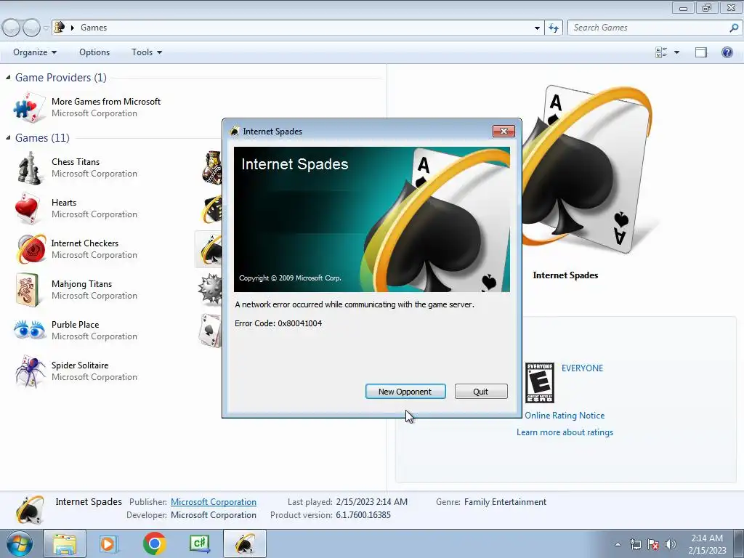Click into the Search Games field
Image resolution: width=744 pixels, height=558 pixels.
(647, 28)
